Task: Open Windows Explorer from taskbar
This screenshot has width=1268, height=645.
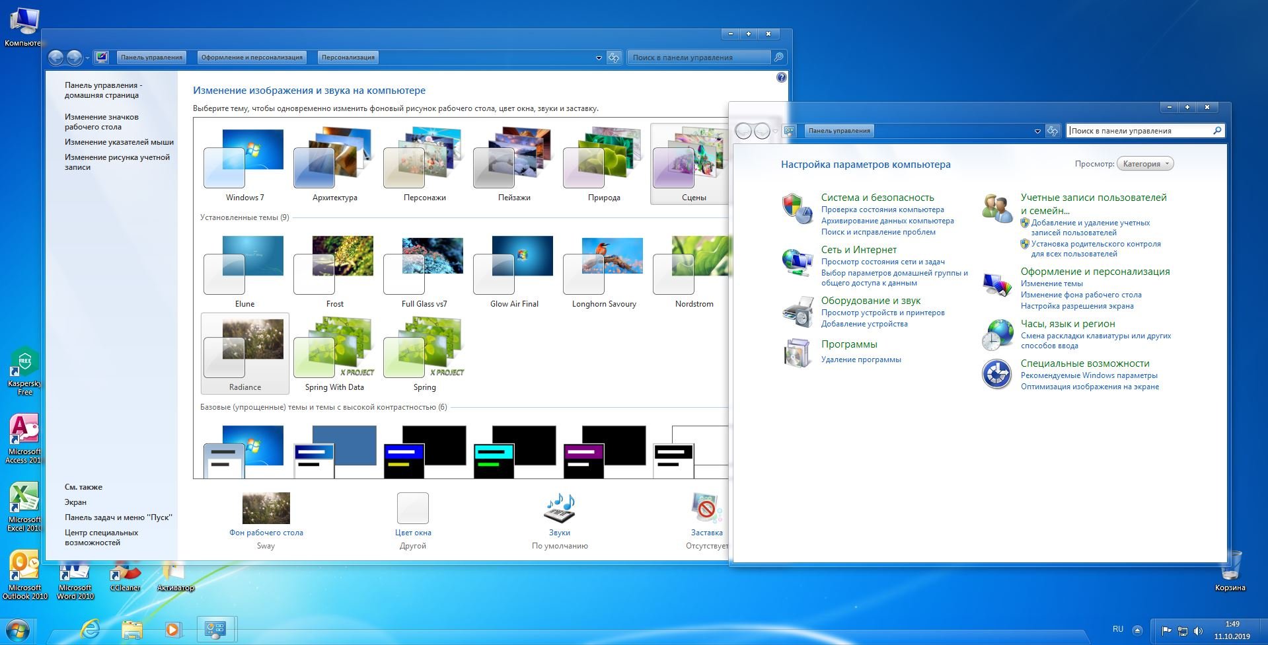Action: [x=132, y=629]
